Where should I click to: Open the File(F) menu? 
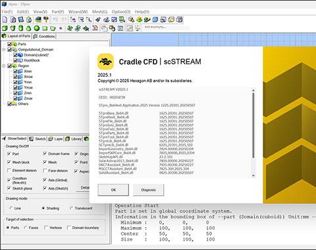coord(7,12)
